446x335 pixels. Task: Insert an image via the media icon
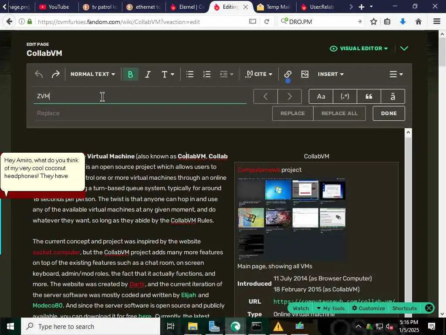click(x=304, y=74)
